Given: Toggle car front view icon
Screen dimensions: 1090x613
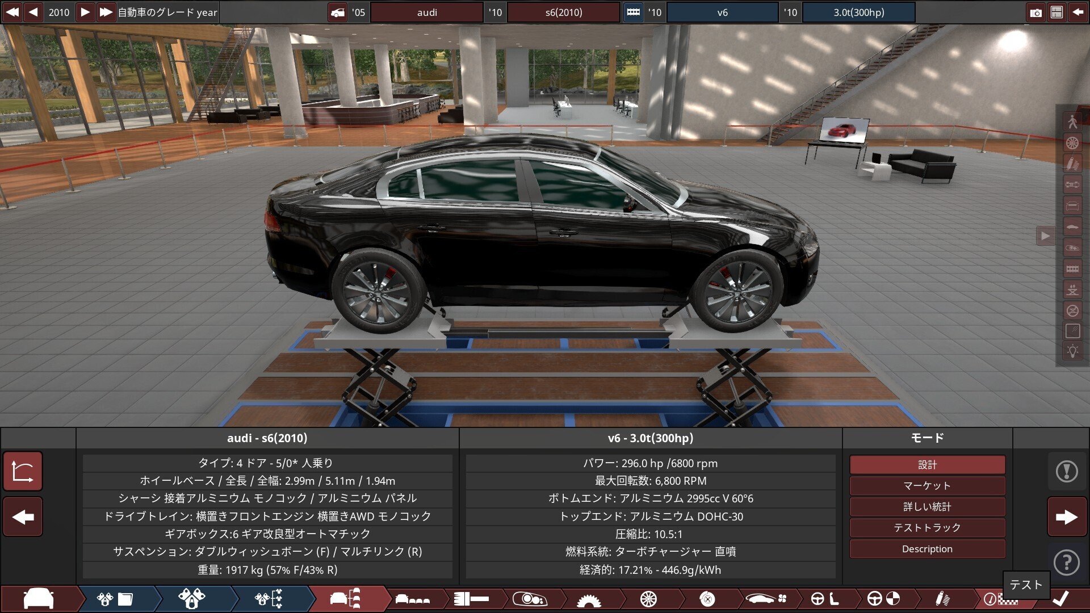Looking at the screenshot, I should point(1072,205).
